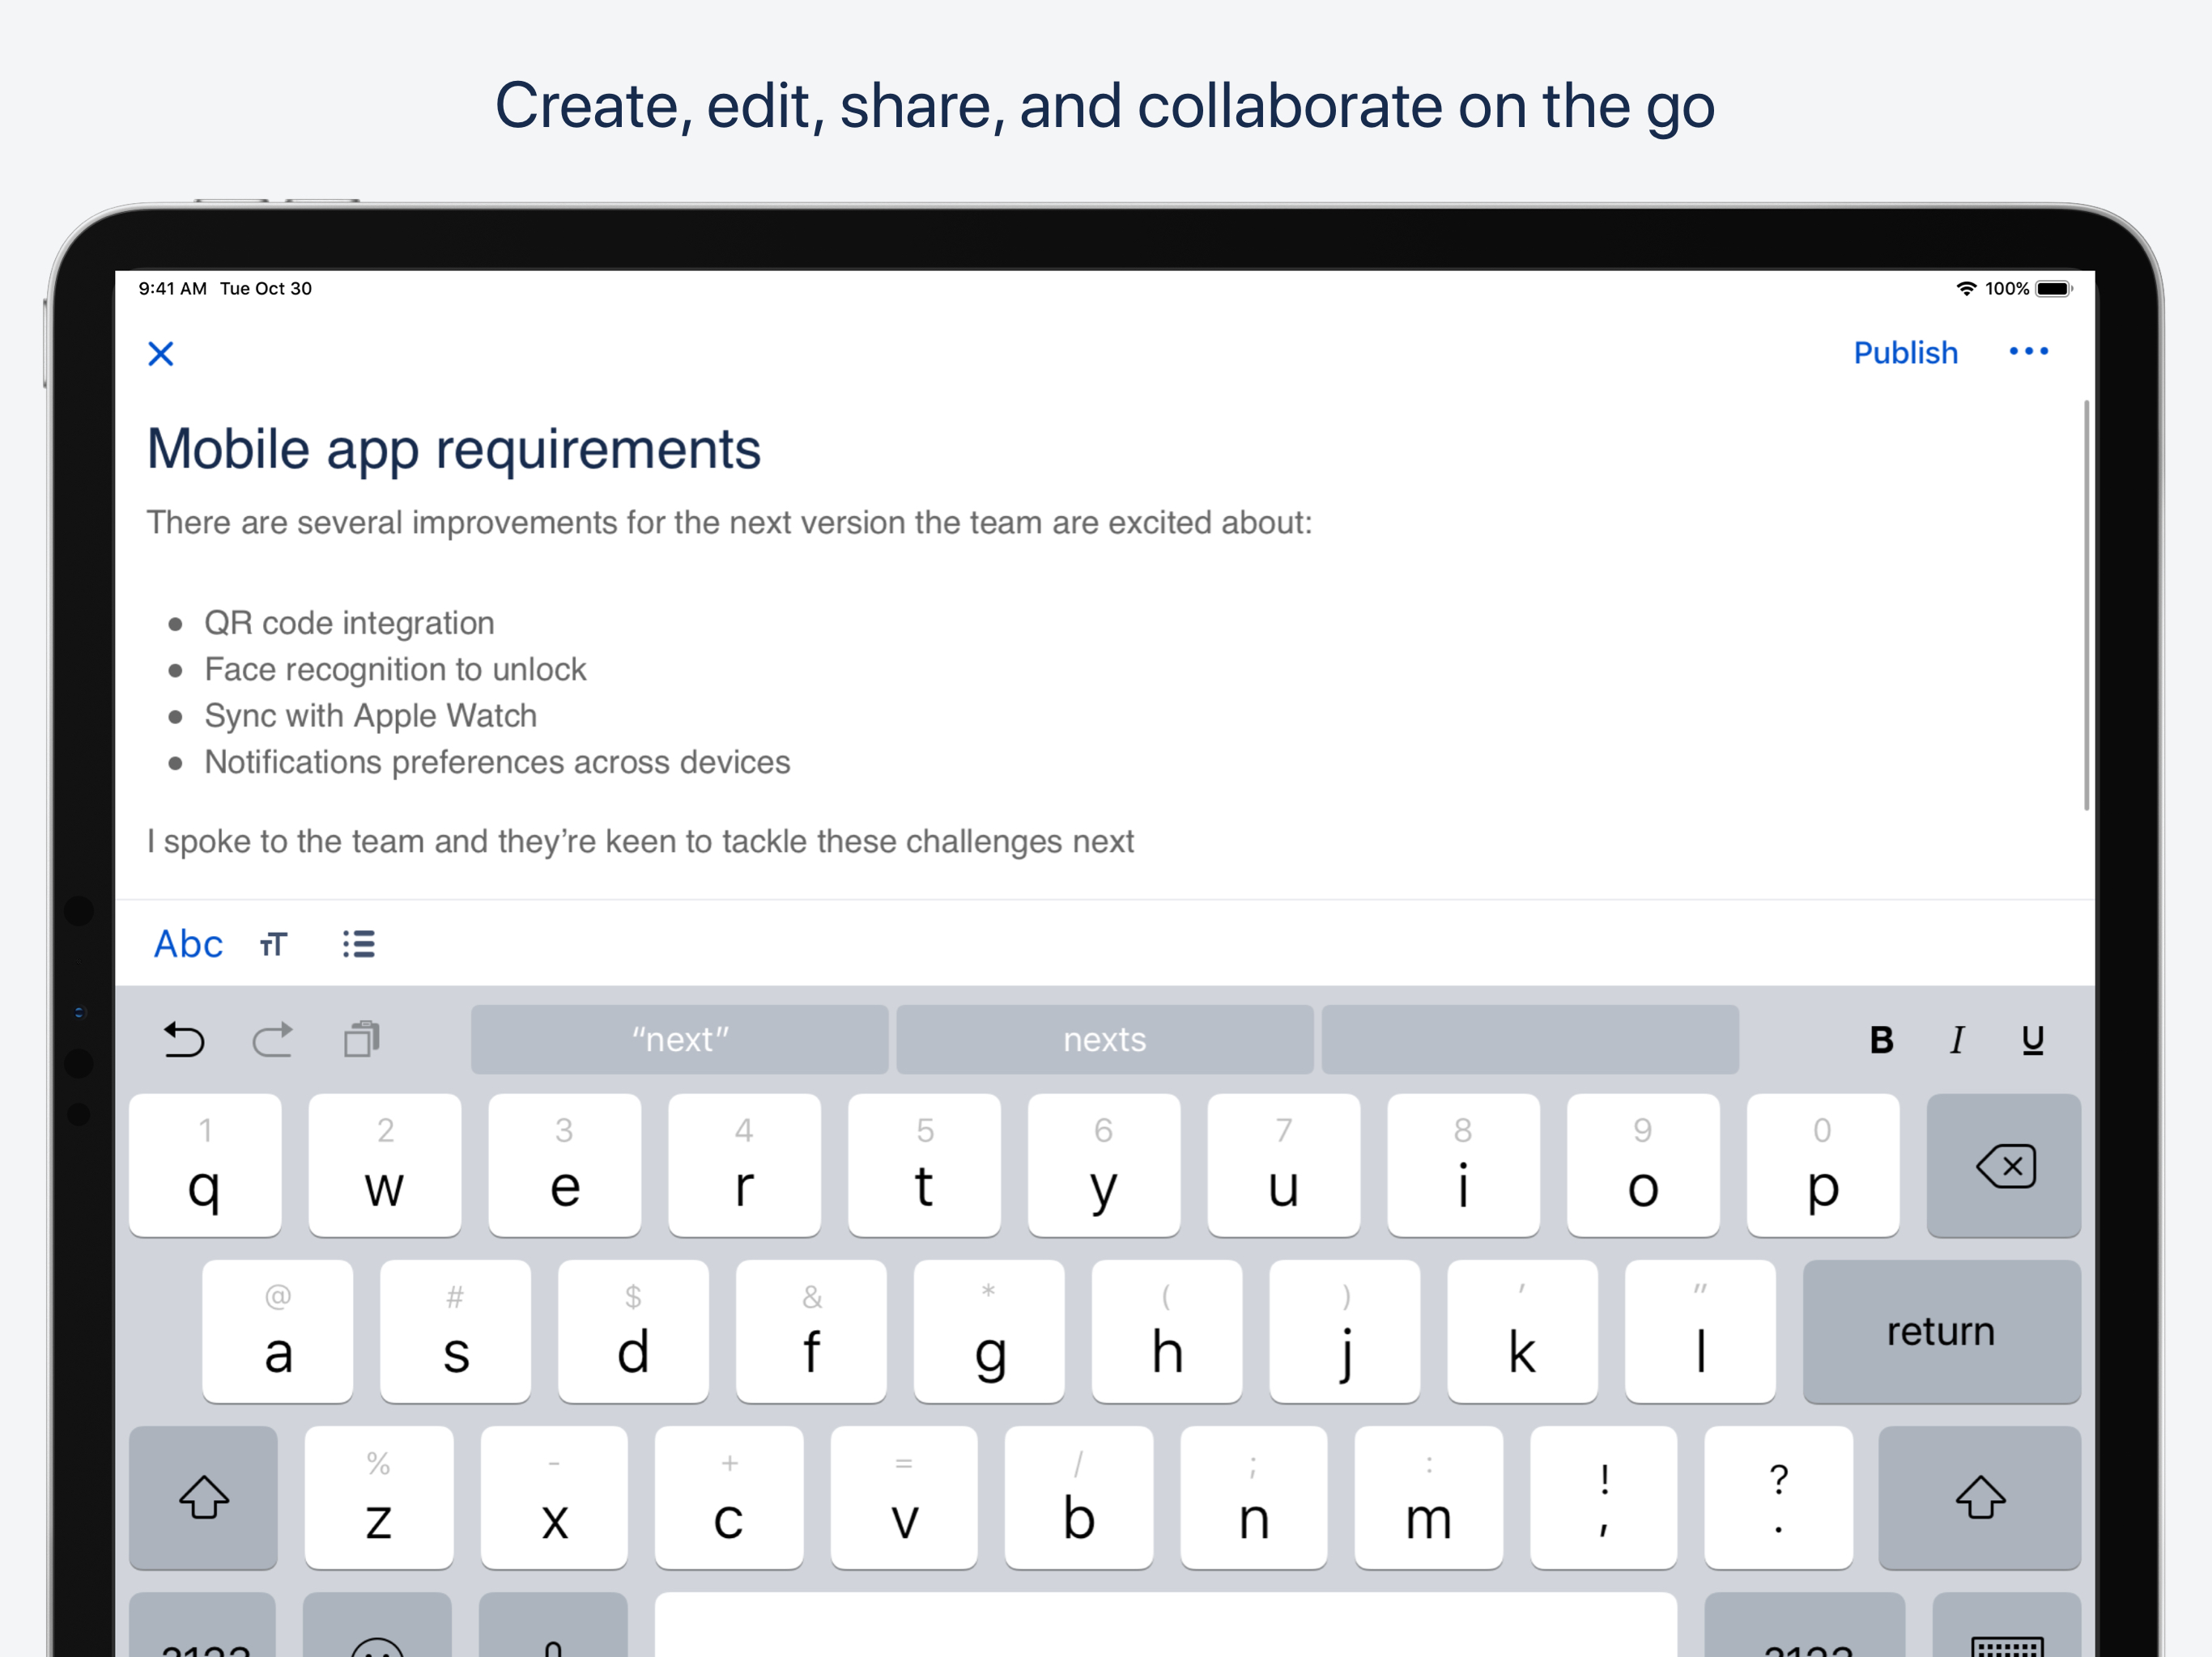Screen dimensions: 2212x1657
Task: Tap the undo arrow on keyboard bar
Action: pos(184,1040)
